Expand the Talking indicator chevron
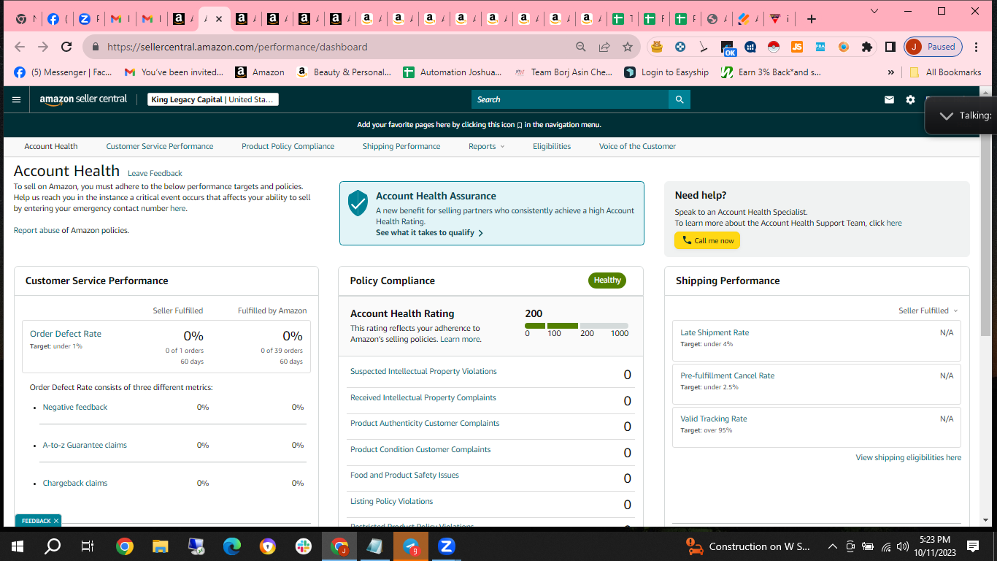Screen dimensions: 997x561 click(947, 115)
